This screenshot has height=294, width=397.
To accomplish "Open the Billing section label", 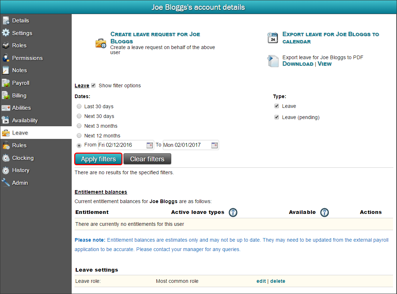I will [19, 96].
